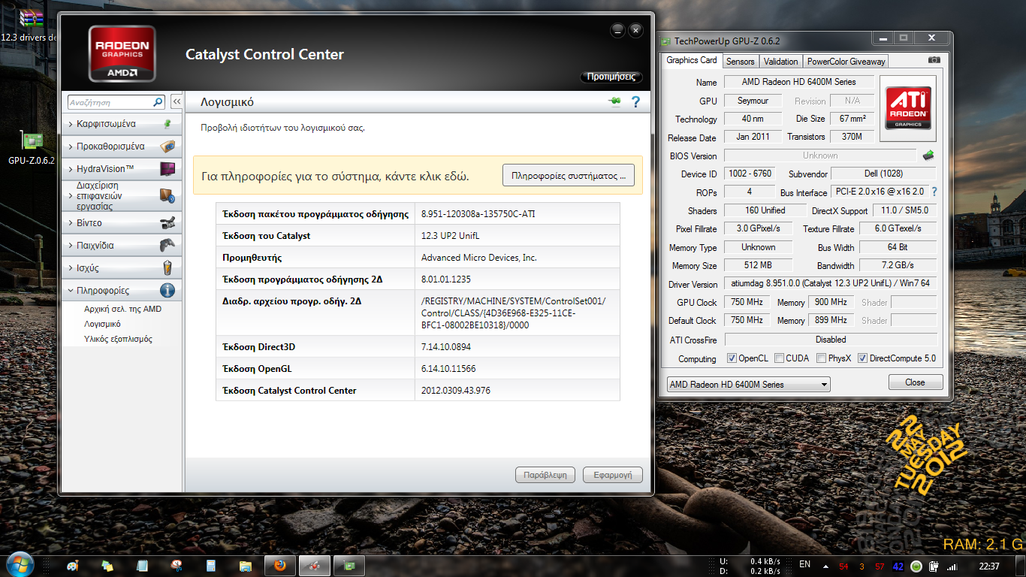1026x577 pixels.
Task: Collapse the sidebar with double-chevron button
Action: point(177,102)
